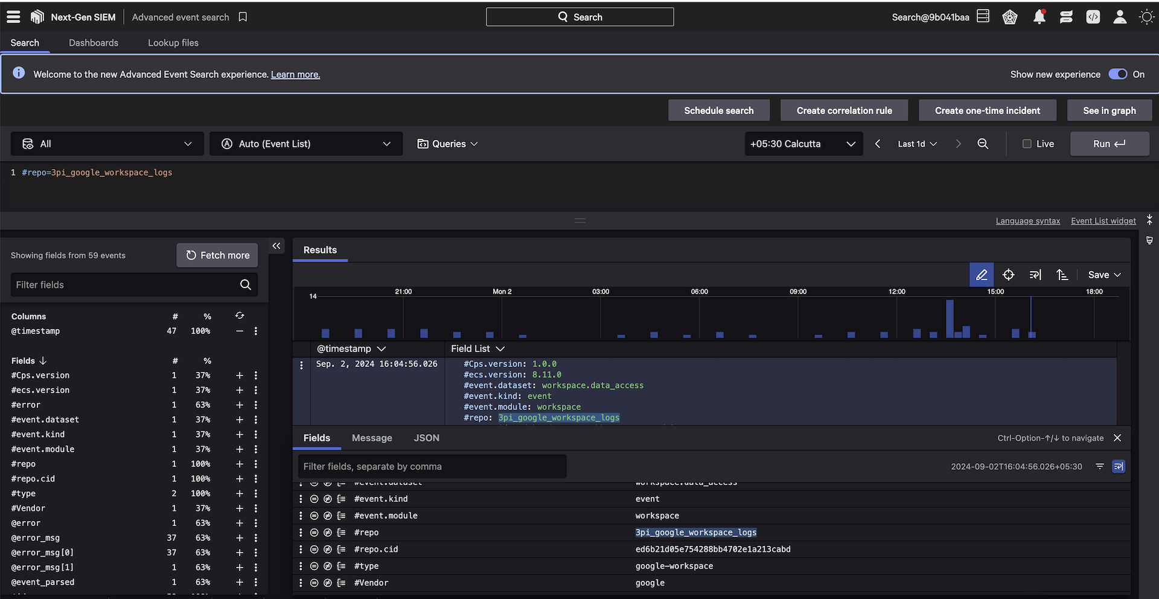
Task: Open the All repositories dropdown
Action: (x=107, y=144)
